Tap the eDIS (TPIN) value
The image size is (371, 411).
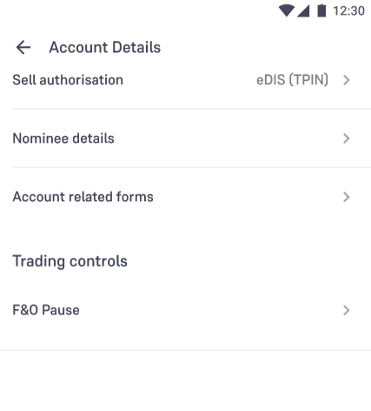pyautogui.click(x=292, y=80)
